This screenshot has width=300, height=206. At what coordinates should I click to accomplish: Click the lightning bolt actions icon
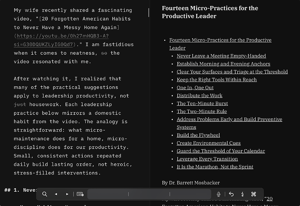coord(242,194)
